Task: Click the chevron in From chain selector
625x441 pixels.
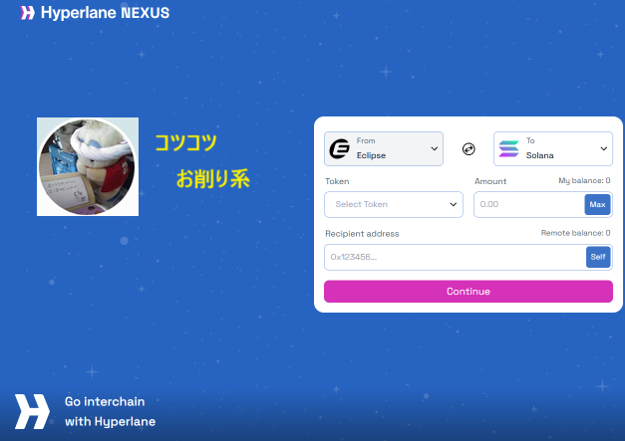Action: point(434,149)
